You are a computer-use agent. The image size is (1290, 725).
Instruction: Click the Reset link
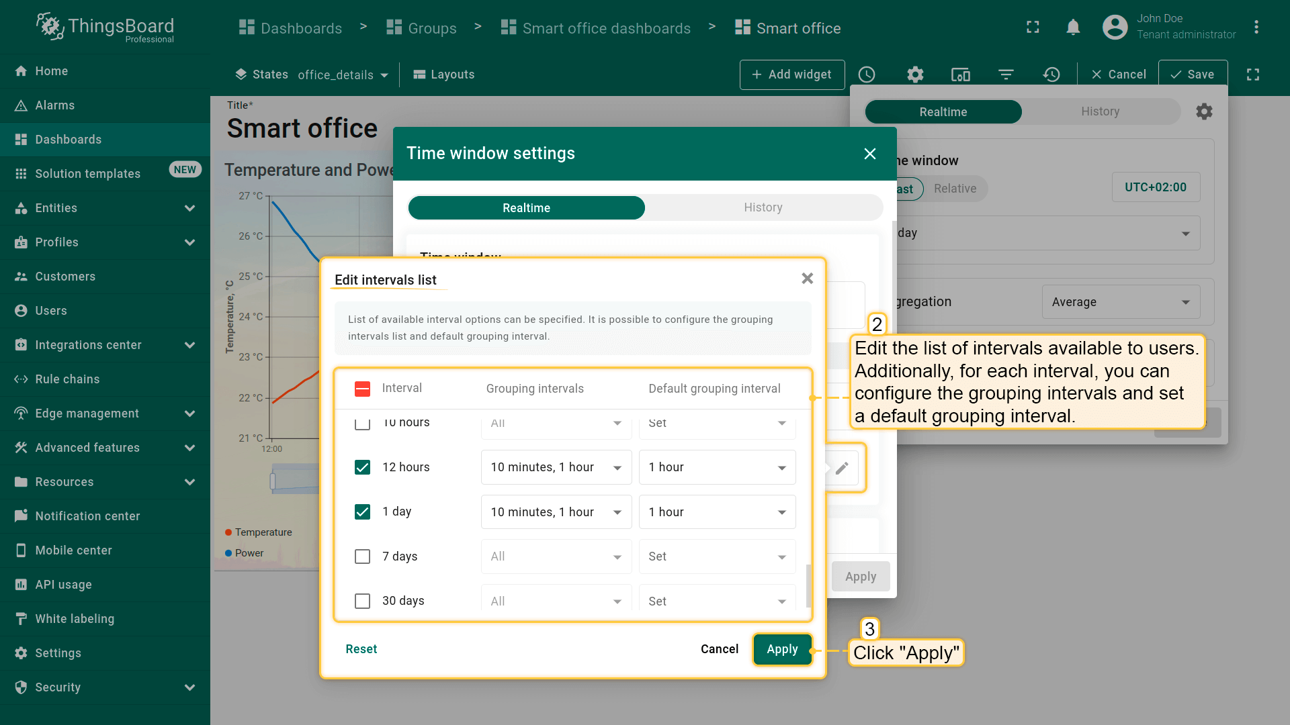(361, 649)
